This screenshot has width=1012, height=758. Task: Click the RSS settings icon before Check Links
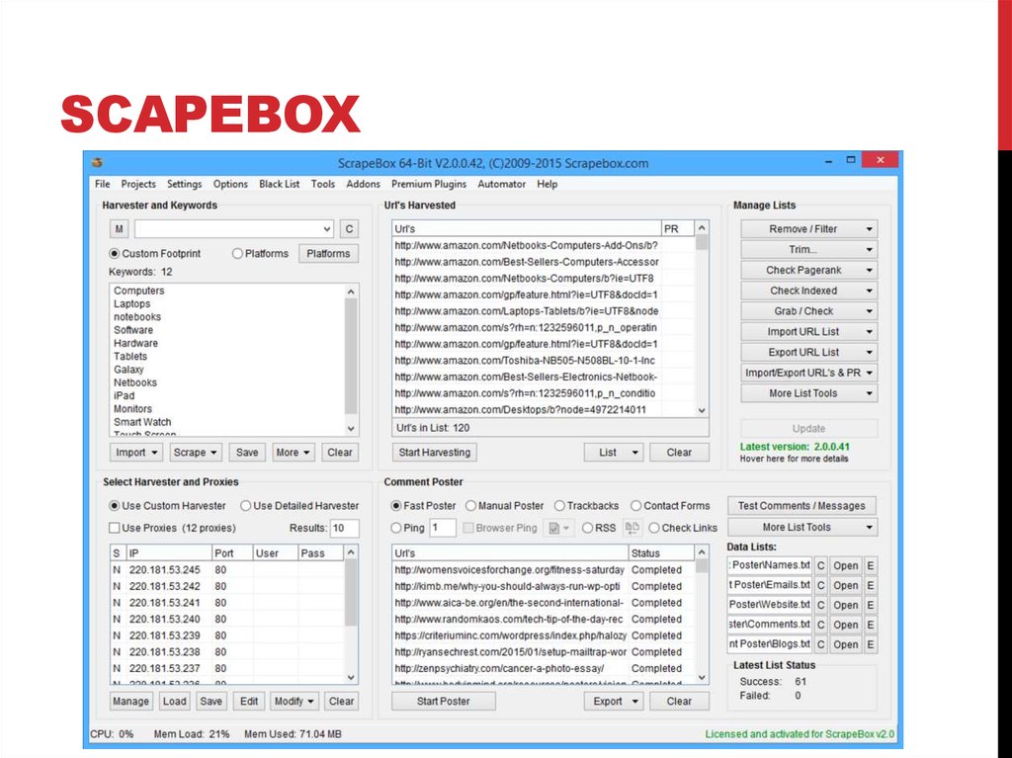pyautogui.click(x=632, y=528)
